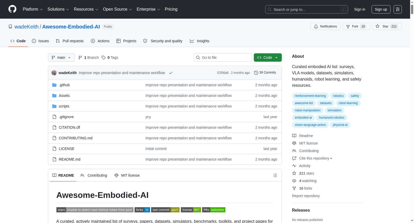This screenshot has height=223, width=414.
Task: Open the wadeKeith owner profile link
Action: coord(26,27)
